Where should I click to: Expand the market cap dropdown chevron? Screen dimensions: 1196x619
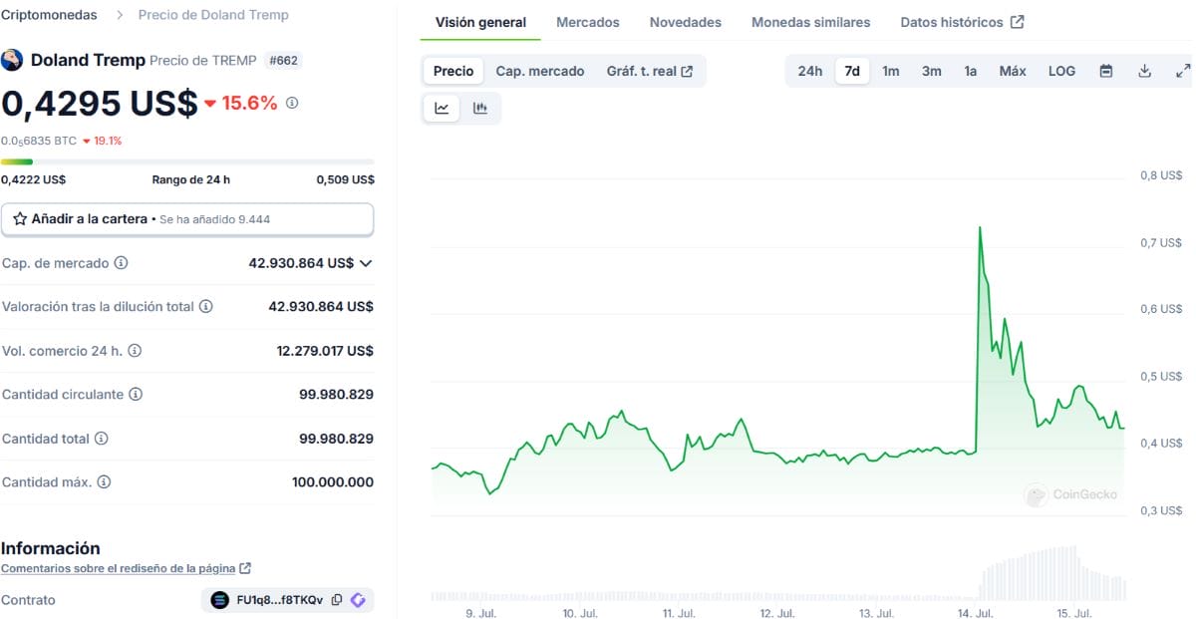coord(366,263)
